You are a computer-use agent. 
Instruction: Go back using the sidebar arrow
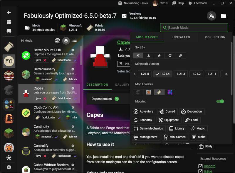(9, 13)
